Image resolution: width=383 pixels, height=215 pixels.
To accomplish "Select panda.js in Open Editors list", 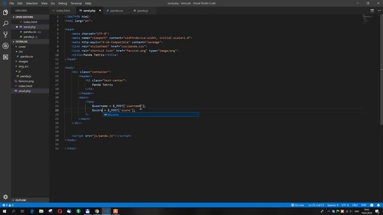I will [31, 37].
